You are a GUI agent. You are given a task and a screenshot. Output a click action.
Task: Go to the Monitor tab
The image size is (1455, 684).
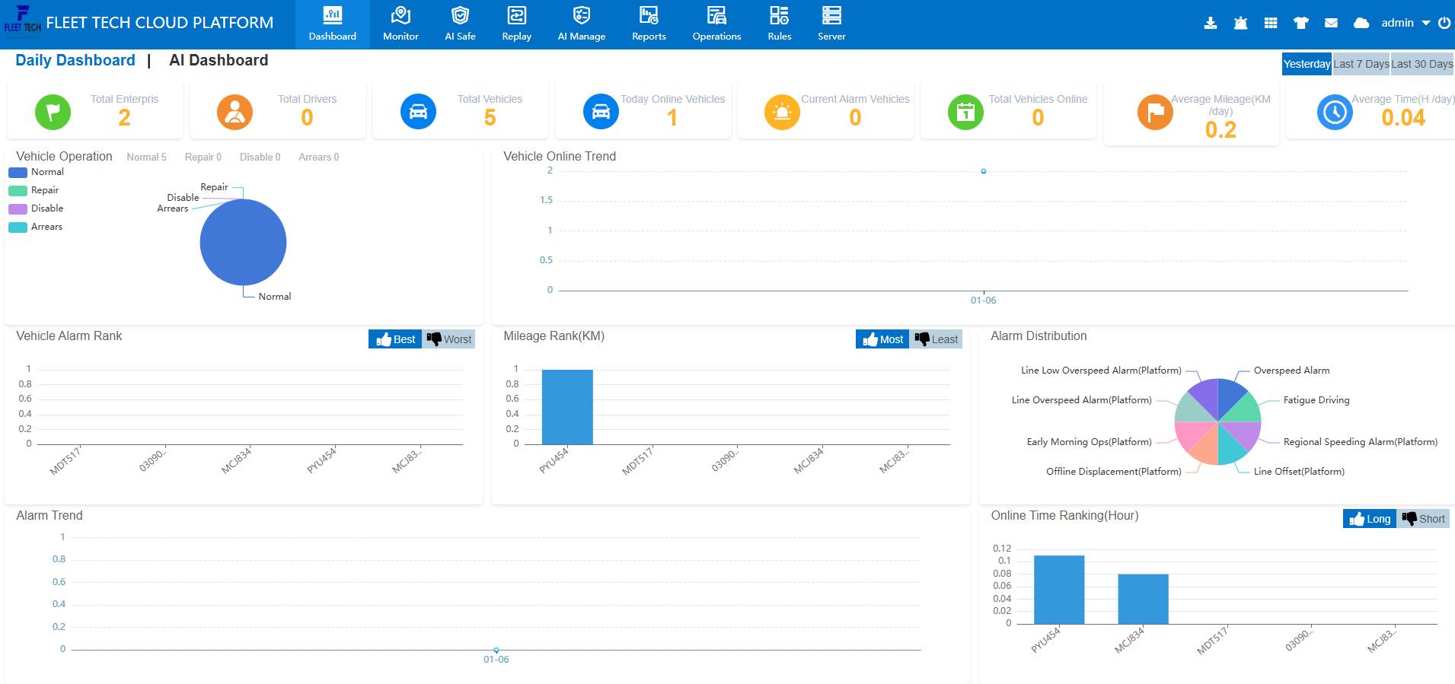(x=400, y=24)
